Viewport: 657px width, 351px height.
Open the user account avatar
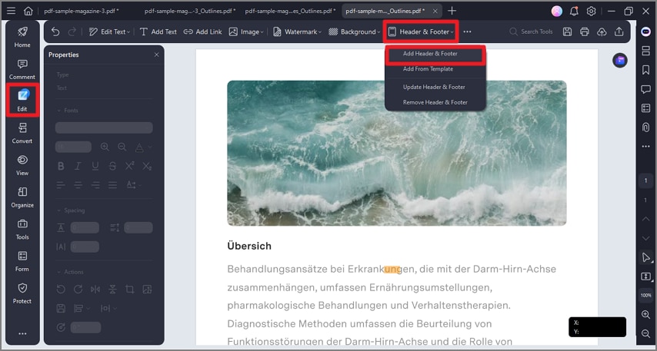click(557, 12)
